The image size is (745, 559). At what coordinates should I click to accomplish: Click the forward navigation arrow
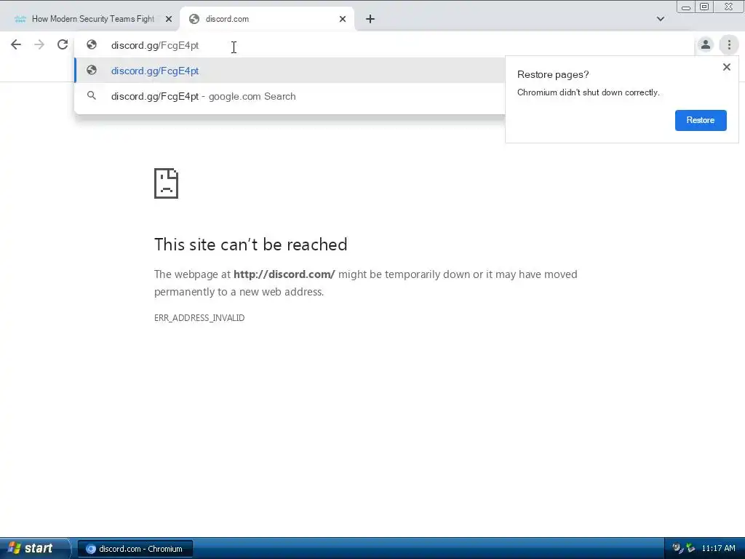(39, 44)
